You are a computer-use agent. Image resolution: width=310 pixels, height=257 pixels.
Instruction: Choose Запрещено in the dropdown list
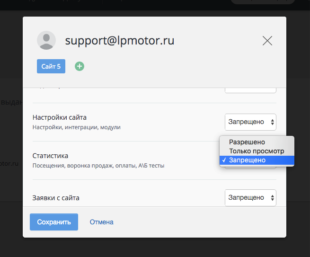257,160
